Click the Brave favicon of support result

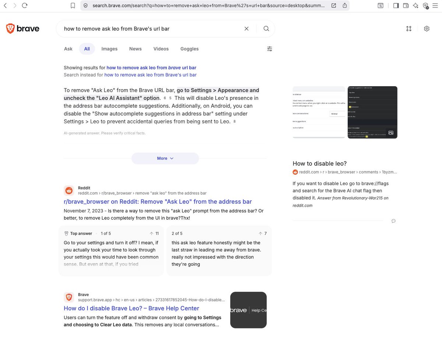[x=69, y=297]
